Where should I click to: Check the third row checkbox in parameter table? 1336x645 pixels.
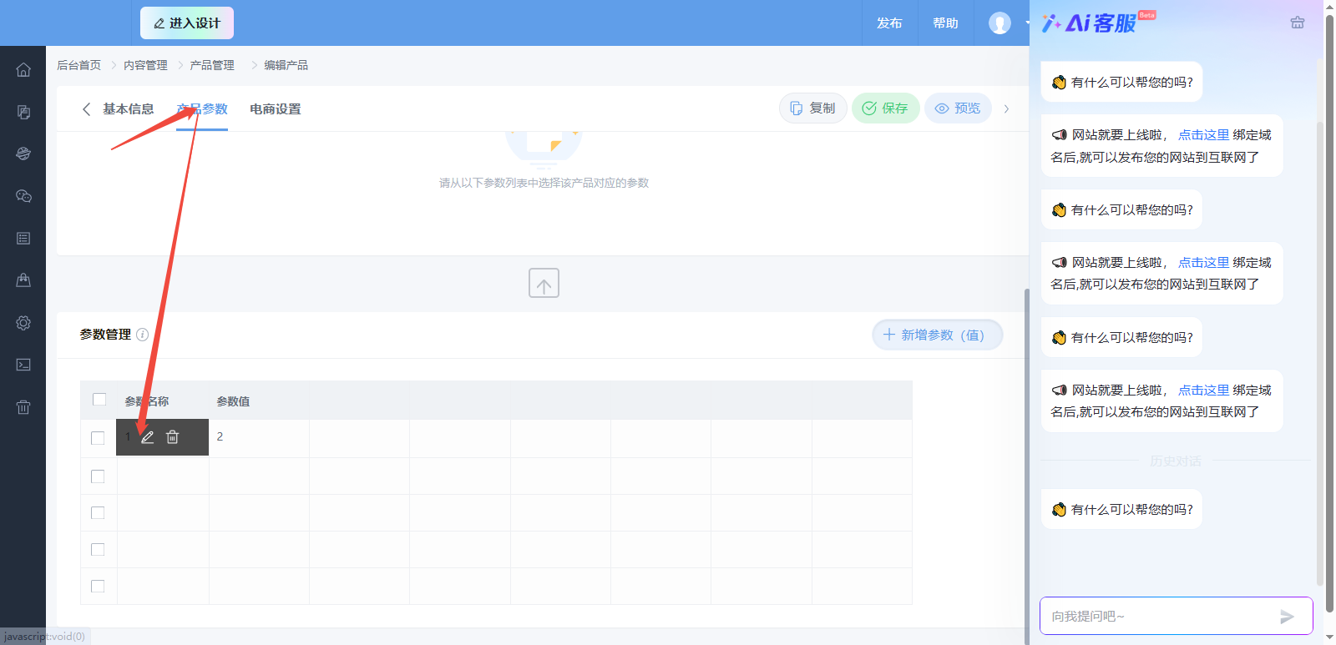pos(98,513)
